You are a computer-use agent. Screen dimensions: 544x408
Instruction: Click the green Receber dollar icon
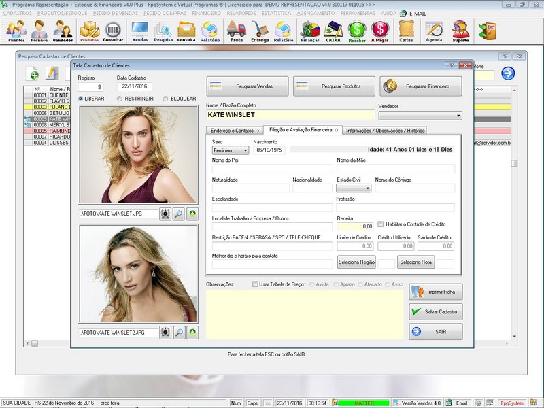coord(357,31)
